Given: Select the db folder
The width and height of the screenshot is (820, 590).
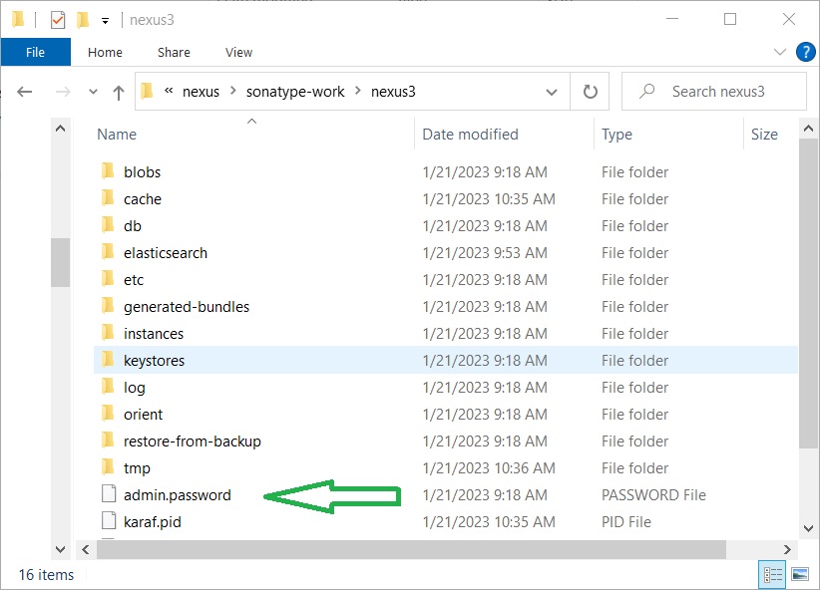Looking at the screenshot, I should [x=446, y=226].
